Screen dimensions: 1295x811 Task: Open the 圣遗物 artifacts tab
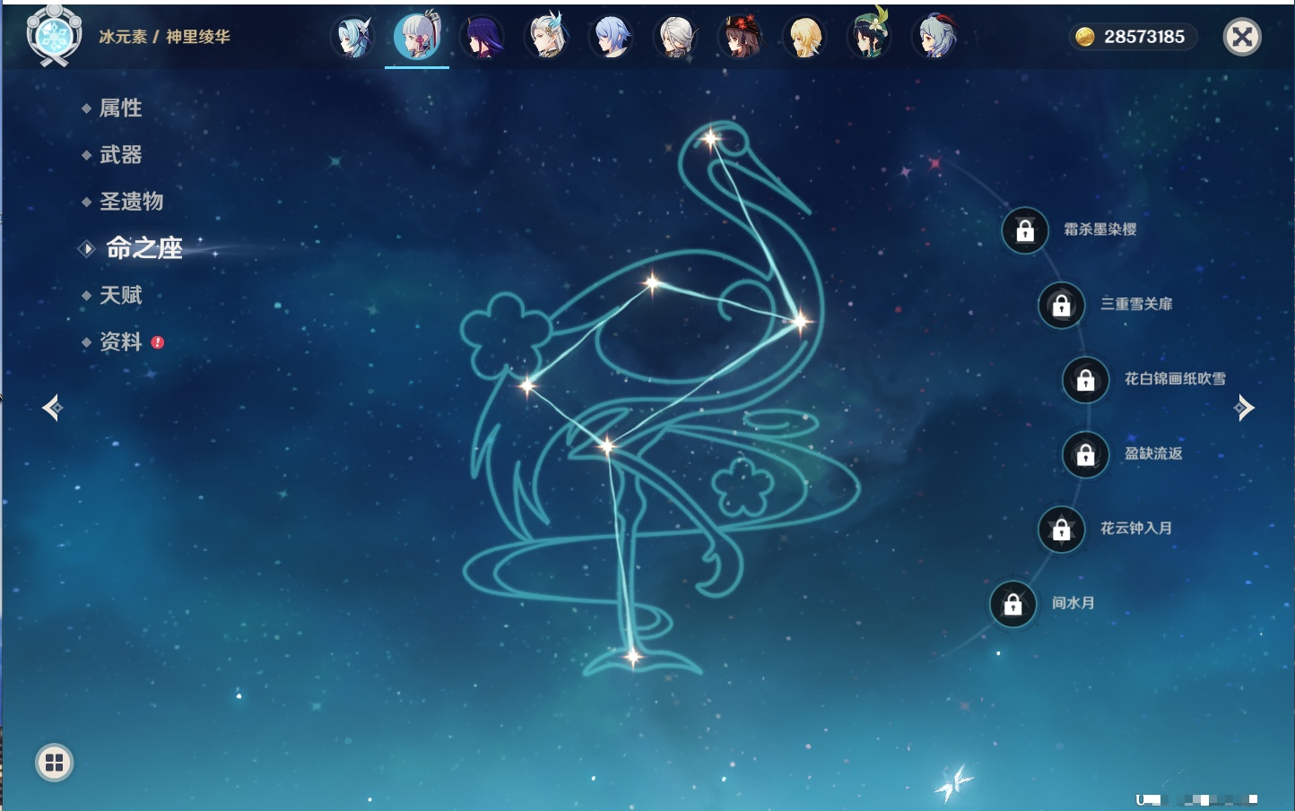pos(131,202)
